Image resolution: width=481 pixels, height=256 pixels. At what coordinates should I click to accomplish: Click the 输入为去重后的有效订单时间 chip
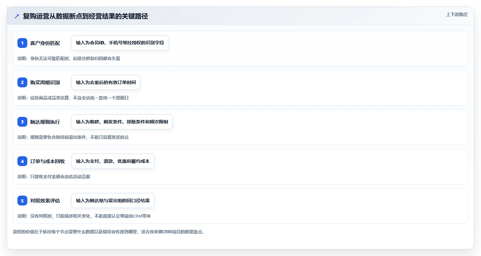[x=106, y=82]
